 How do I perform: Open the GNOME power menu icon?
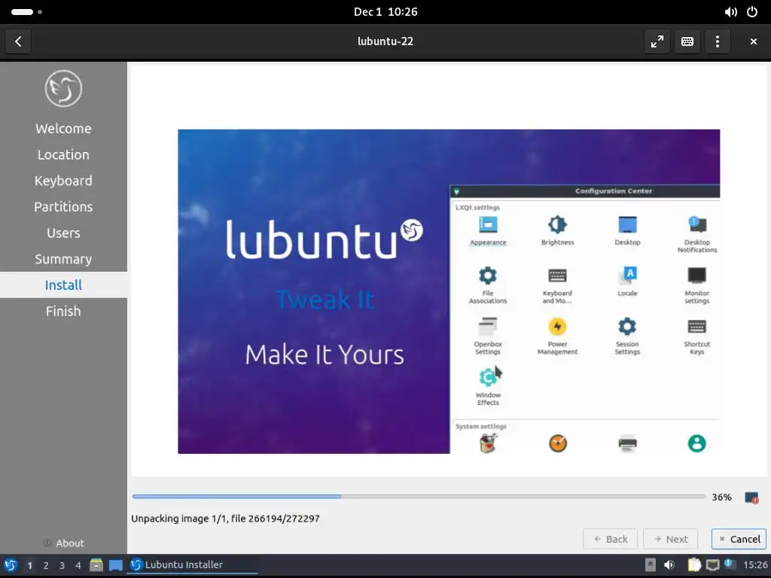tap(752, 12)
